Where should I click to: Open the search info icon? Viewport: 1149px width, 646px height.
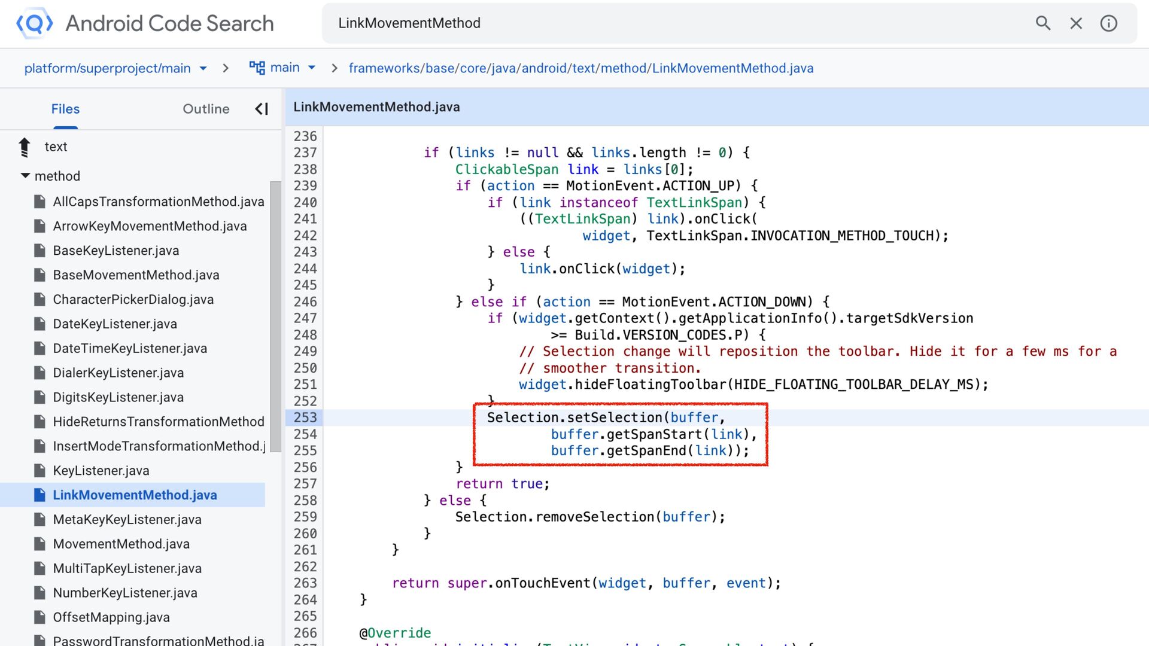pyautogui.click(x=1108, y=23)
